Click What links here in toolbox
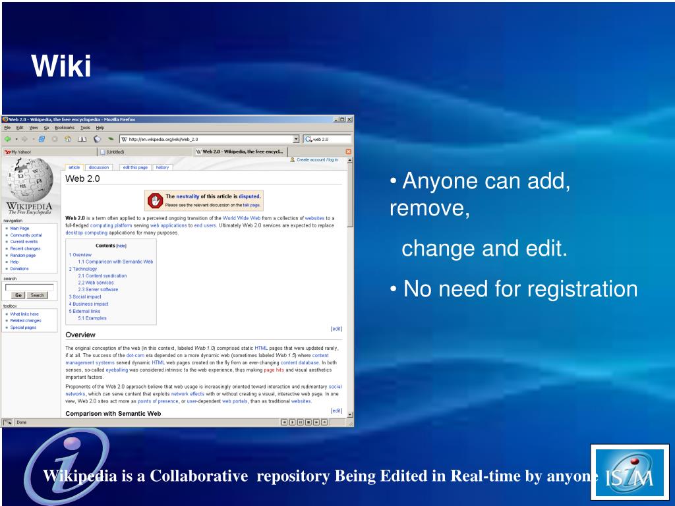Screen dimensions: 675x506 click(x=24, y=314)
